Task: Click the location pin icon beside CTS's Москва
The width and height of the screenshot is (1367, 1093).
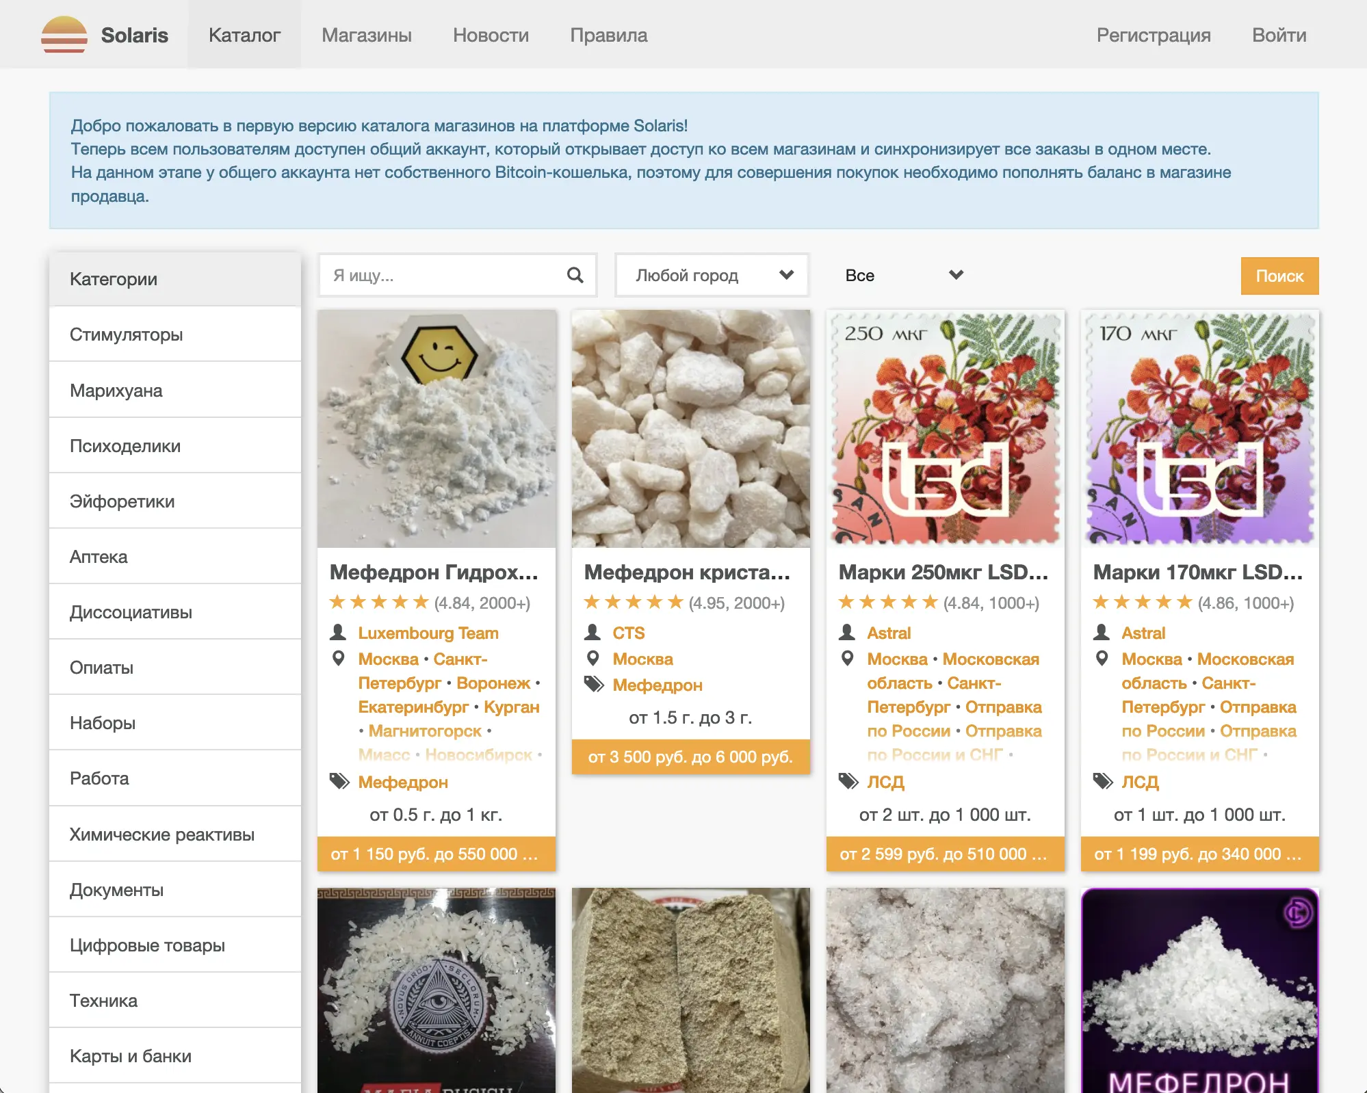Action: coord(593,659)
